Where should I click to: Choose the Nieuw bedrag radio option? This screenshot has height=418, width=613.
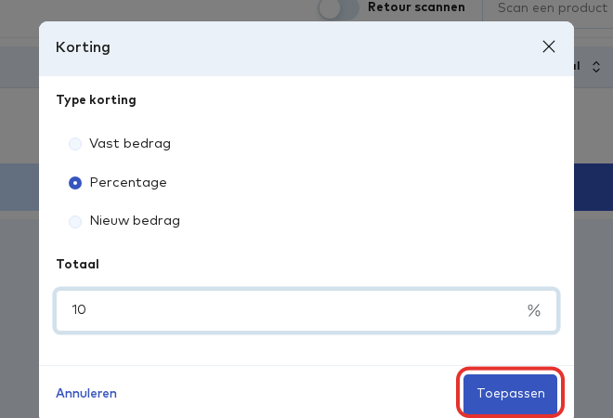click(75, 221)
